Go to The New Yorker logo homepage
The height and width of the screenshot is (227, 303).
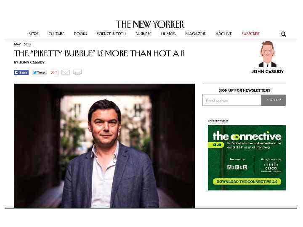(150, 24)
